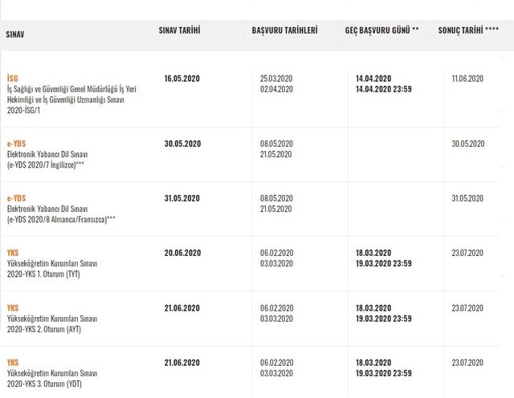The width and height of the screenshot is (514, 398).
Task: Open the İSG exam link
Action: 12,78
